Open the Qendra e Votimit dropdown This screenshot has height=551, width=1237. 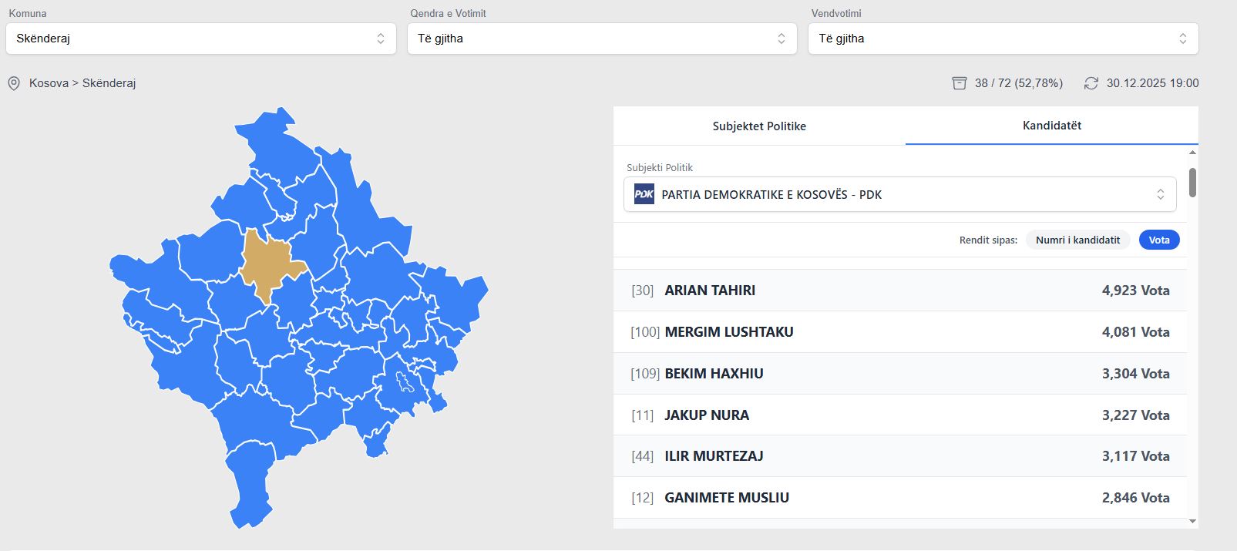pyautogui.click(x=601, y=39)
